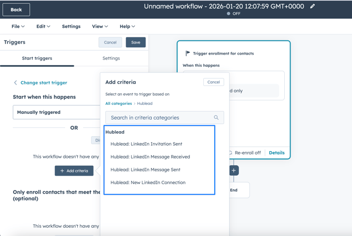The width and height of the screenshot is (352, 236).
Task: Go to All categories breadcrumb link
Action: 118,104
